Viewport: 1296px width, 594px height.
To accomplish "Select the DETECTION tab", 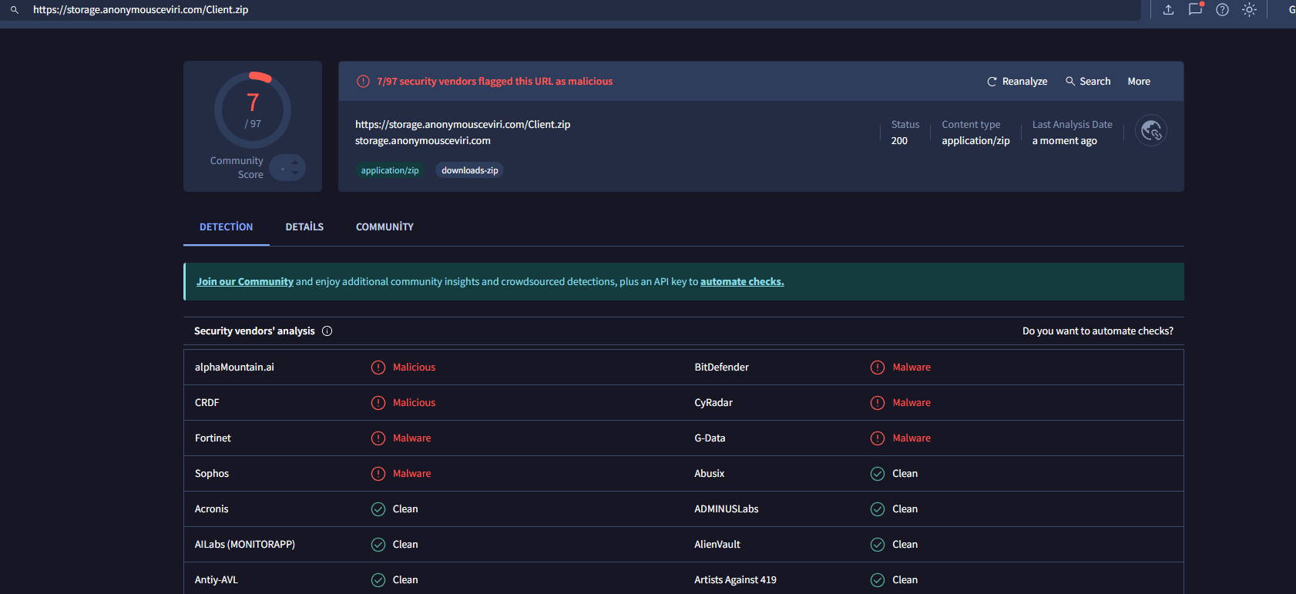I will (226, 227).
